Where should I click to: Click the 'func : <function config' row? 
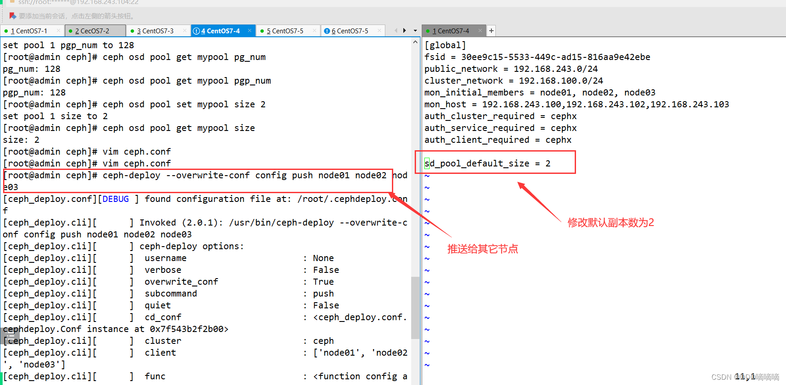point(205,376)
